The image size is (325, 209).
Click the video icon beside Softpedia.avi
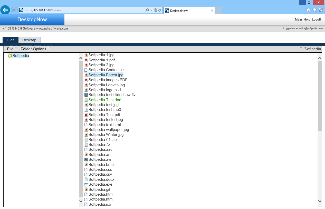click(86, 159)
